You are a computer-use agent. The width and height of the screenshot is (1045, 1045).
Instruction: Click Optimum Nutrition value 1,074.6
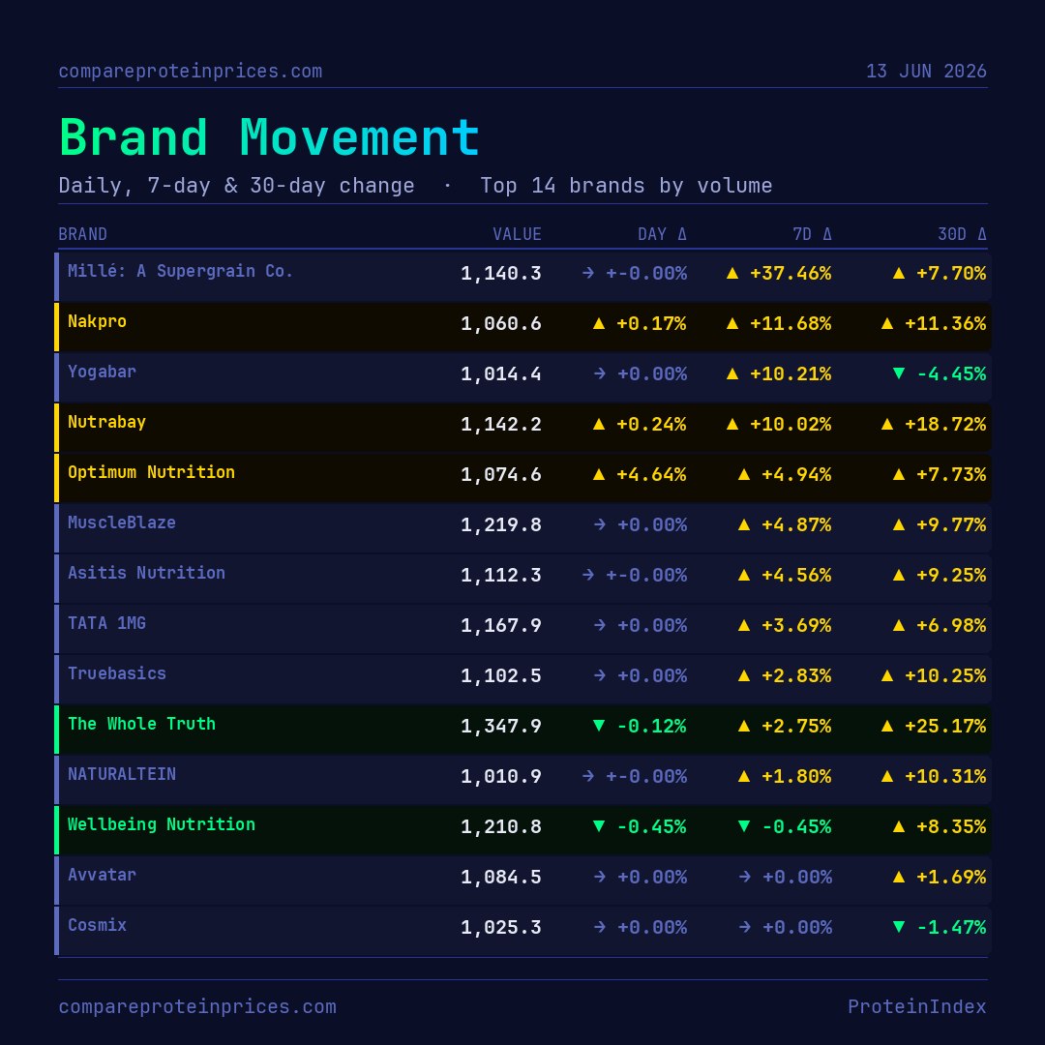pyautogui.click(x=500, y=474)
